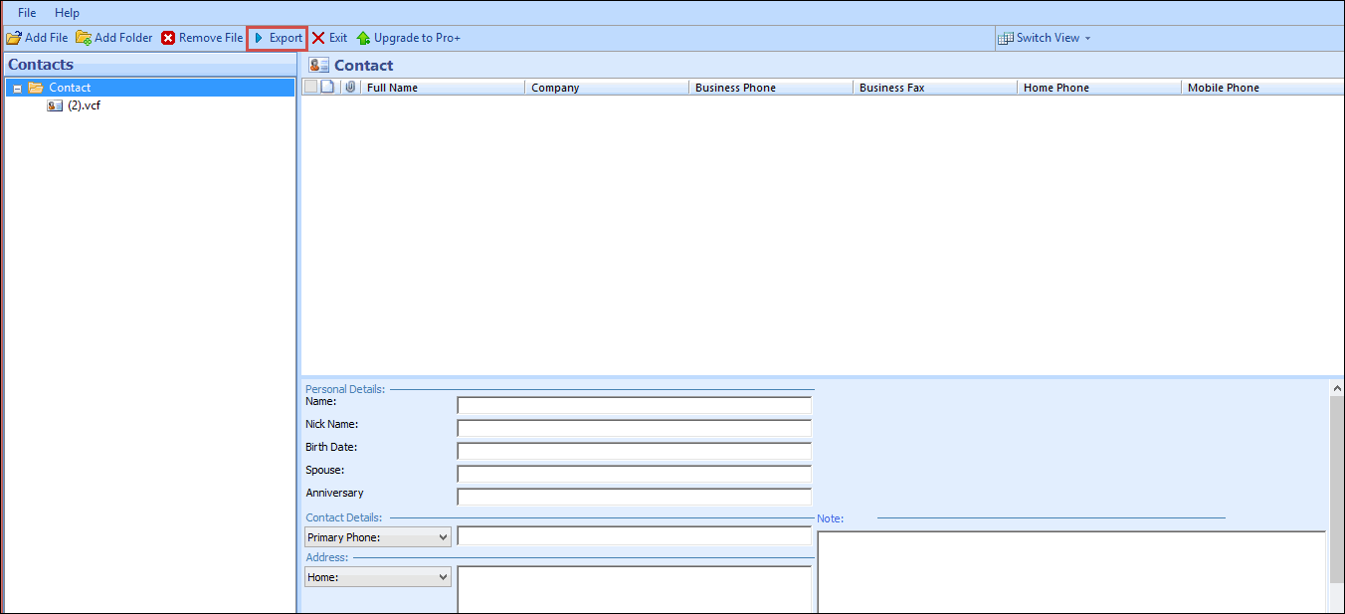Click the details pane vertical scrollbar thumb
The width and height of the screenshot is (1345, 614).
1337,488
